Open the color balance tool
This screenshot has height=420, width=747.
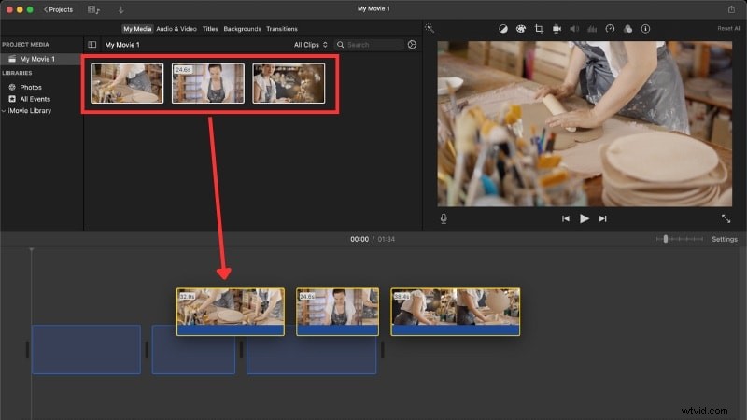click(501, 28)
